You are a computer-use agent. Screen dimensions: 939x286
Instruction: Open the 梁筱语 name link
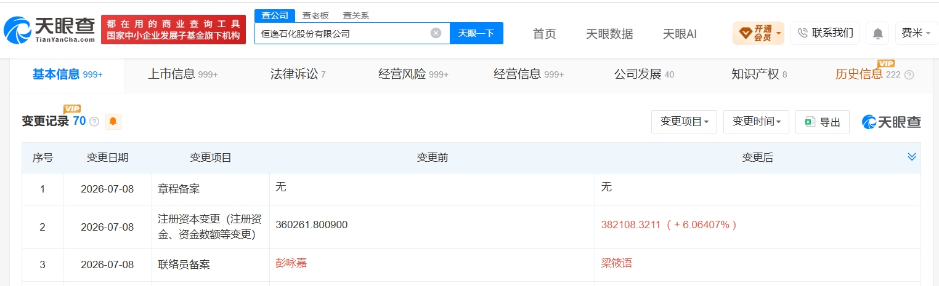tap(617, 263)
